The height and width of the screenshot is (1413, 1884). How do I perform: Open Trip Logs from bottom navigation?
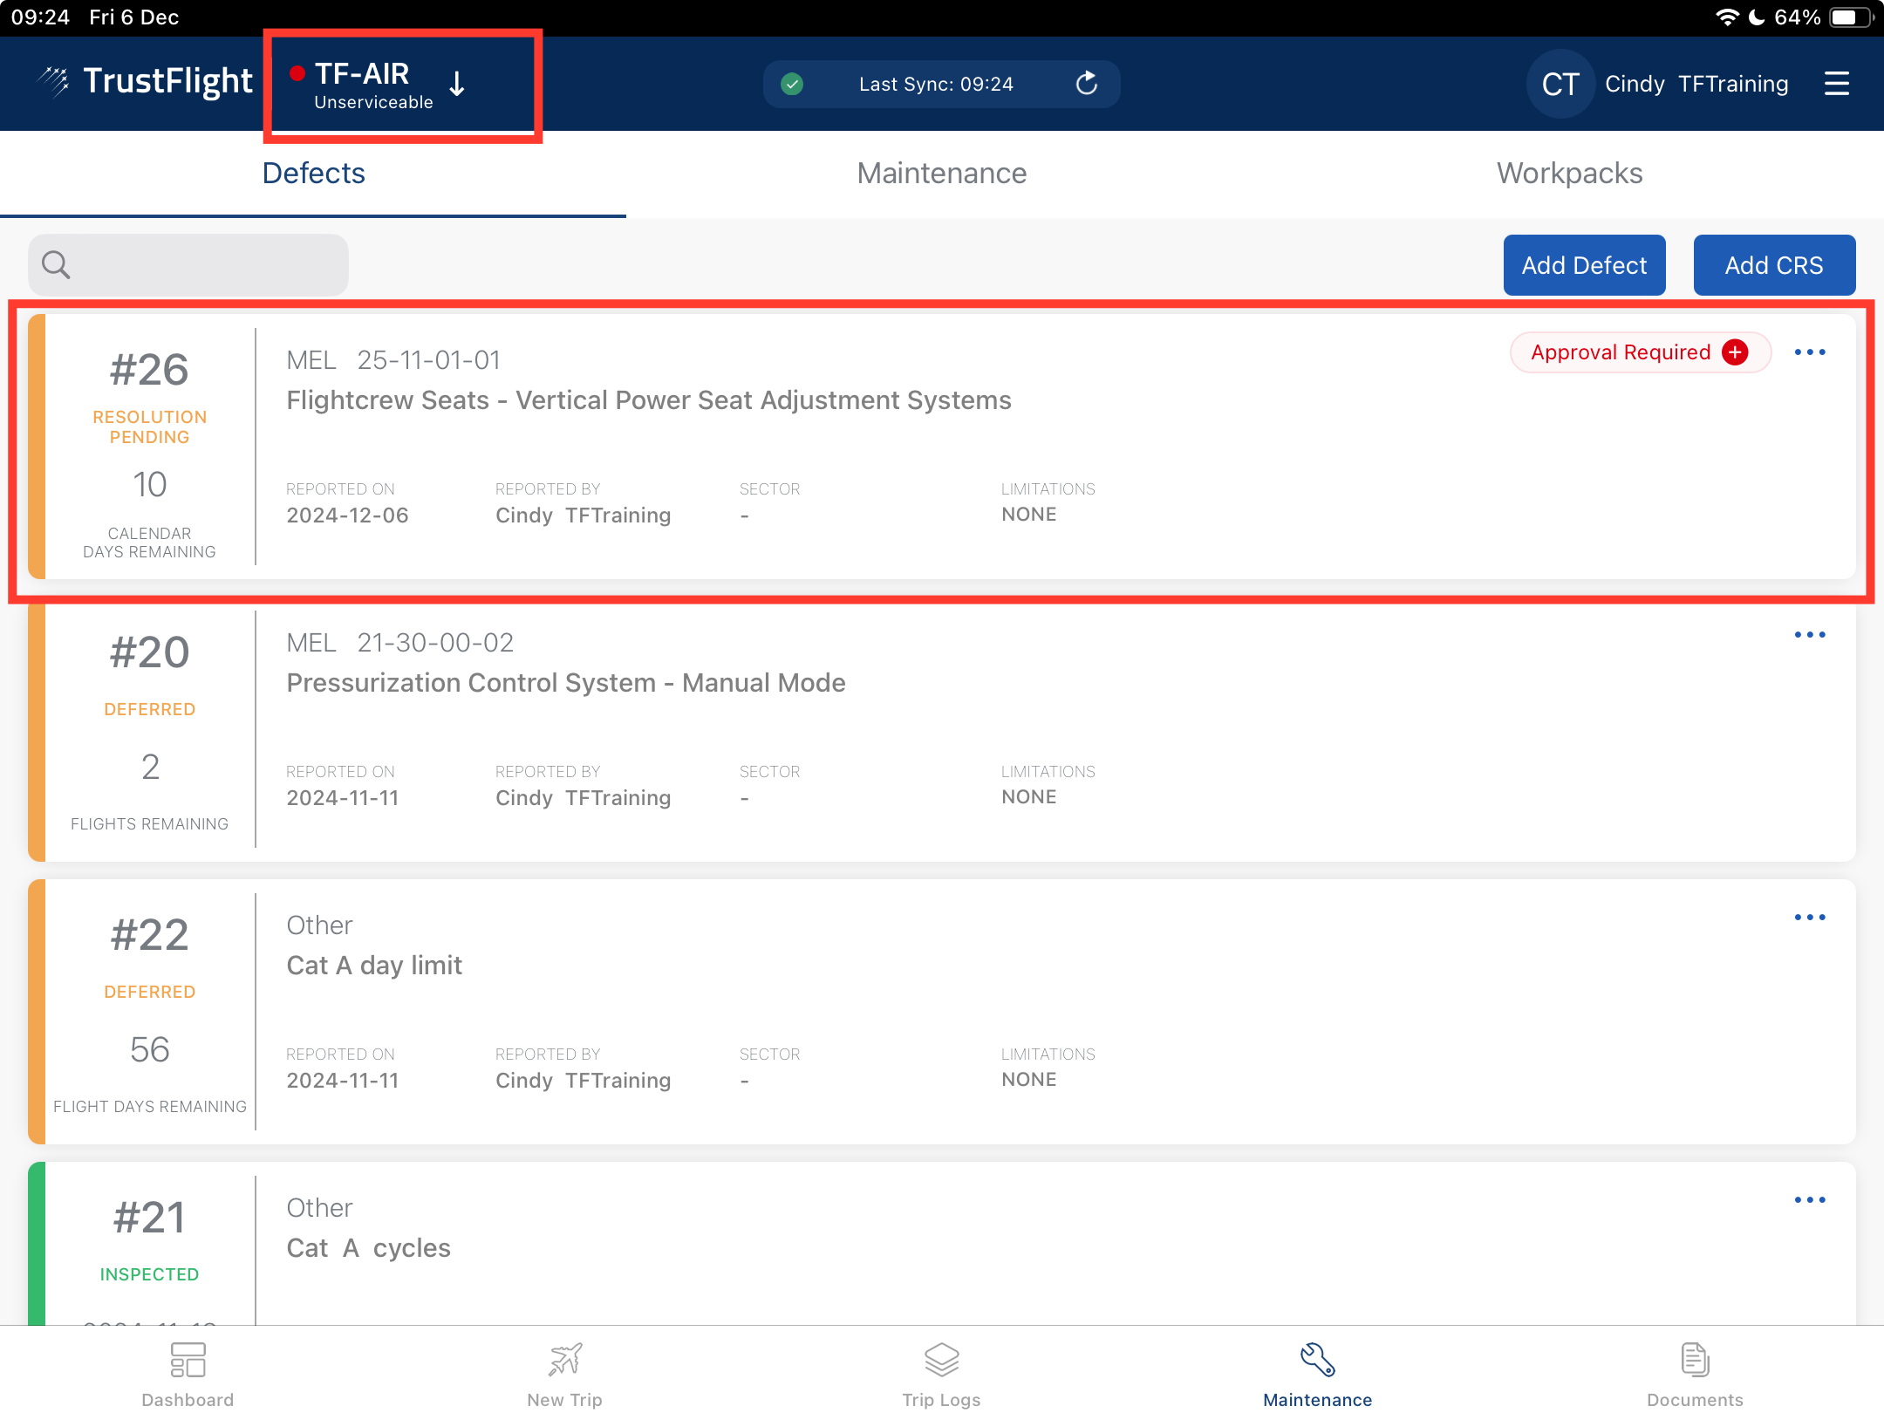[941, 1375]
